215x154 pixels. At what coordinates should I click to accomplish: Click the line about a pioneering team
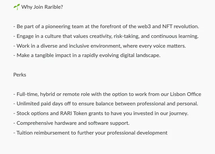[106, 27]
